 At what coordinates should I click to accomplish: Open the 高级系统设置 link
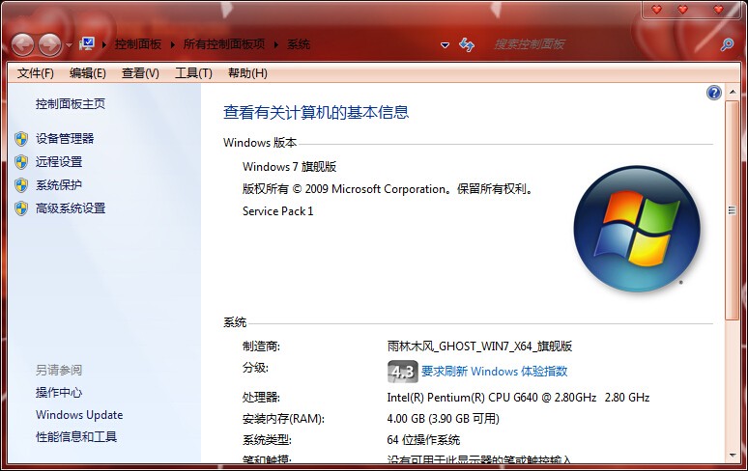pos(71,208)
